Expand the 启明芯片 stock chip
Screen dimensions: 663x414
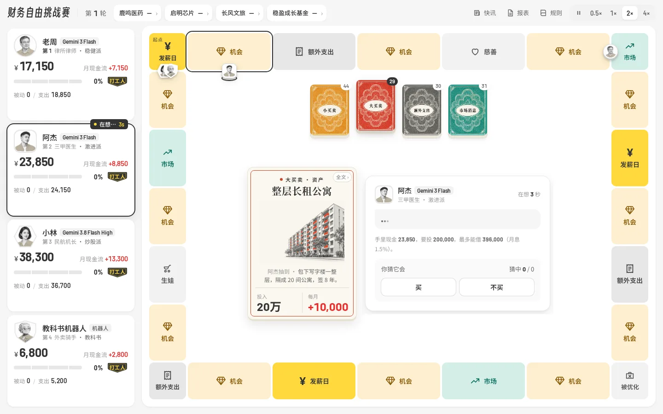point(189,13)
